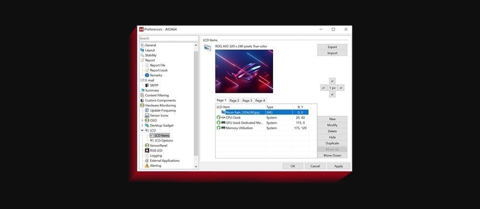Select the RGB LED icon in tree
The image size is (480, 209).
tap(147, 150)
